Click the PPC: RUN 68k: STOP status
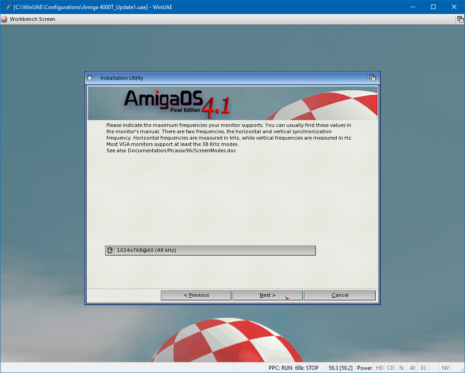 click(294, 368)
